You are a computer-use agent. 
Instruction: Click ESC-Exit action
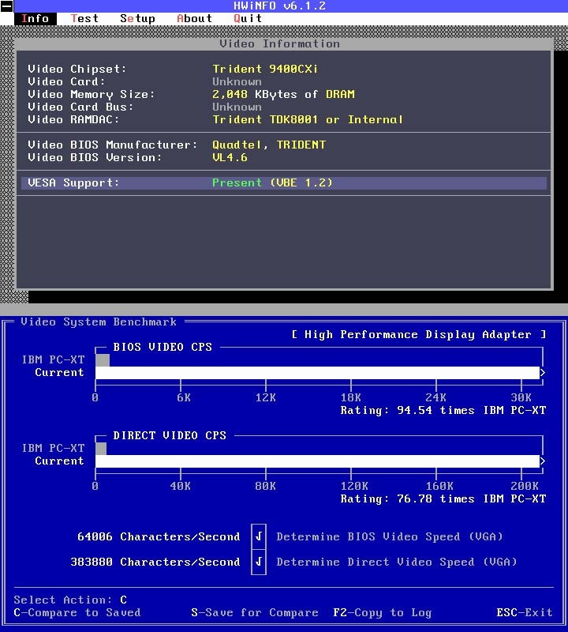(x=524, y=613)
